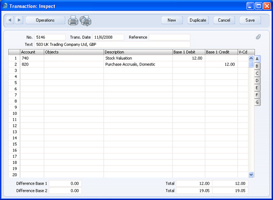Click the Base 1 Credit column header
The width and height of the screenshot is (273, 200).
(221, 52)
